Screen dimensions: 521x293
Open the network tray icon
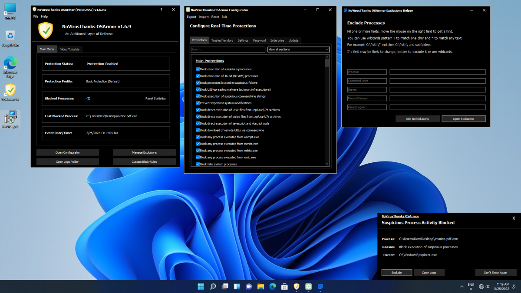tap(481, 286)
